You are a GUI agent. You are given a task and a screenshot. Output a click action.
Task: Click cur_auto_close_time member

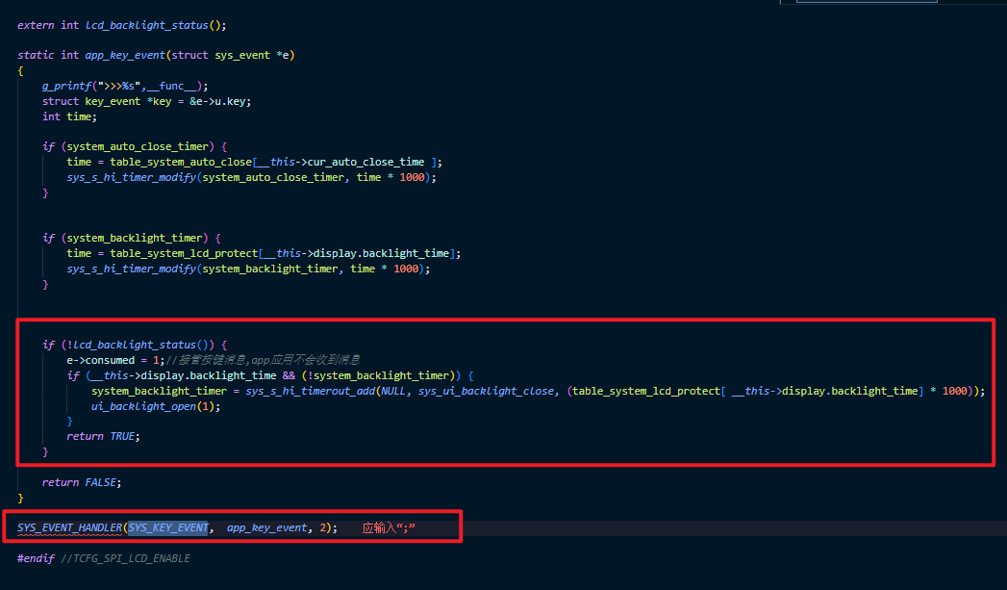point(366,162)
